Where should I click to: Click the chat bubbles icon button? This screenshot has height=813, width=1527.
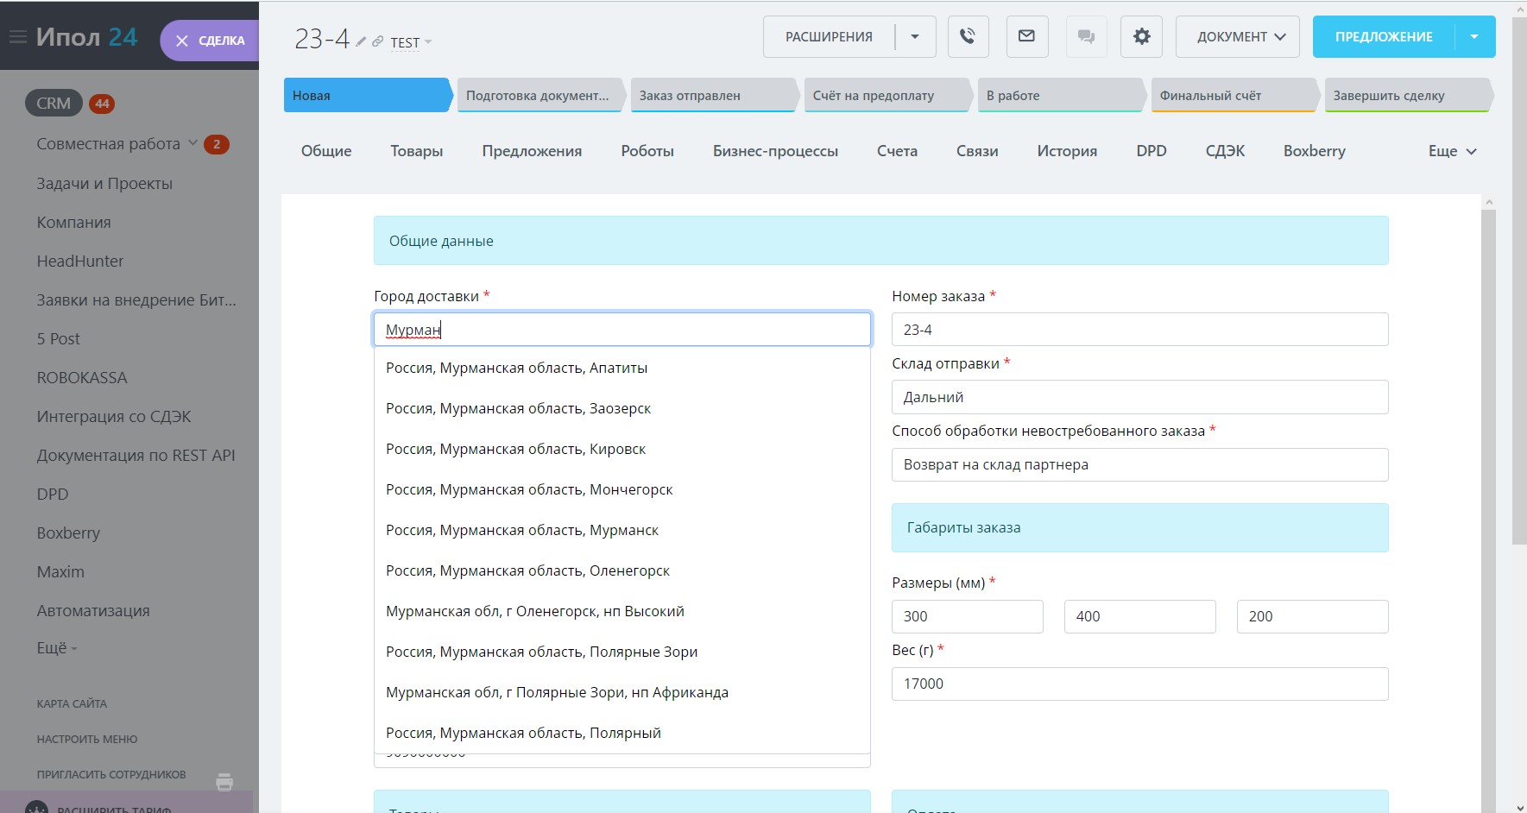[1086, 37]
